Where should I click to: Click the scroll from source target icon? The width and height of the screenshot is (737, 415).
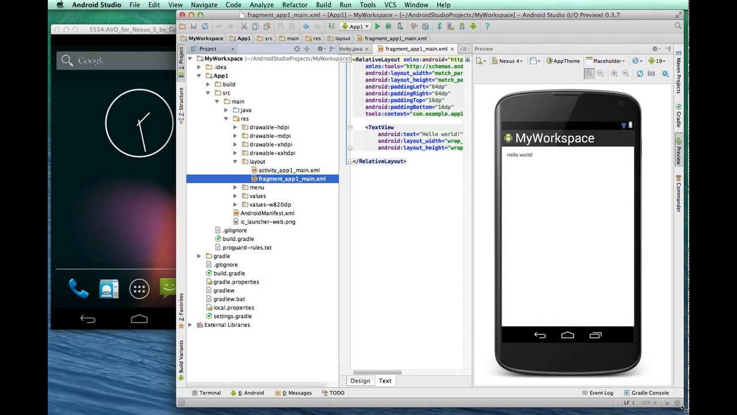click(297, 49)
